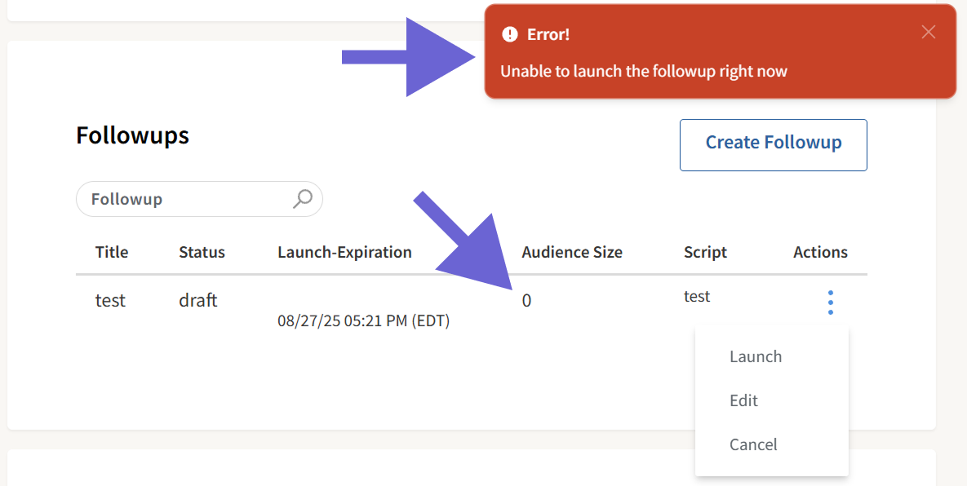Focus the Followup search field
This screenshot has width=967, height=486.
pyautogui.click(x=199, y=199)
